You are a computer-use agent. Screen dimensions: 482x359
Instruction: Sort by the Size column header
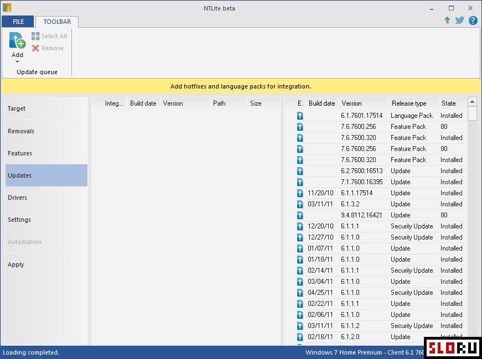point(263,103)
